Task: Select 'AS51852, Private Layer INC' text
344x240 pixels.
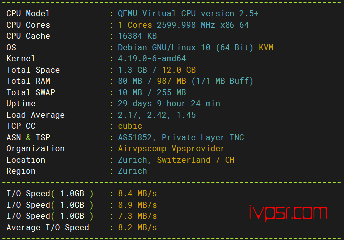Action: (181, 138)
